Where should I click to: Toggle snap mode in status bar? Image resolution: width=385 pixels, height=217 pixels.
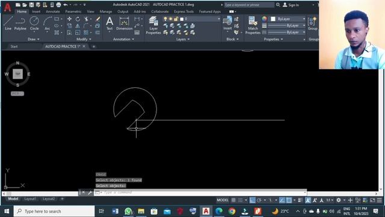pyautogui.click(x=241, y=200)
